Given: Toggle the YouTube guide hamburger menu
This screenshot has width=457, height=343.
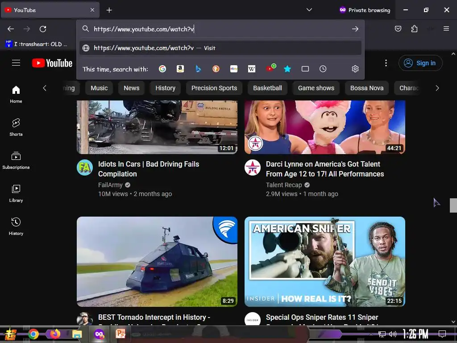Looking at the screenshot, I should coord(16,63).
